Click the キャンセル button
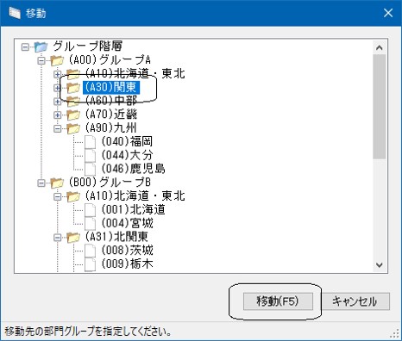The image size is (402, 341). [355, 301]
